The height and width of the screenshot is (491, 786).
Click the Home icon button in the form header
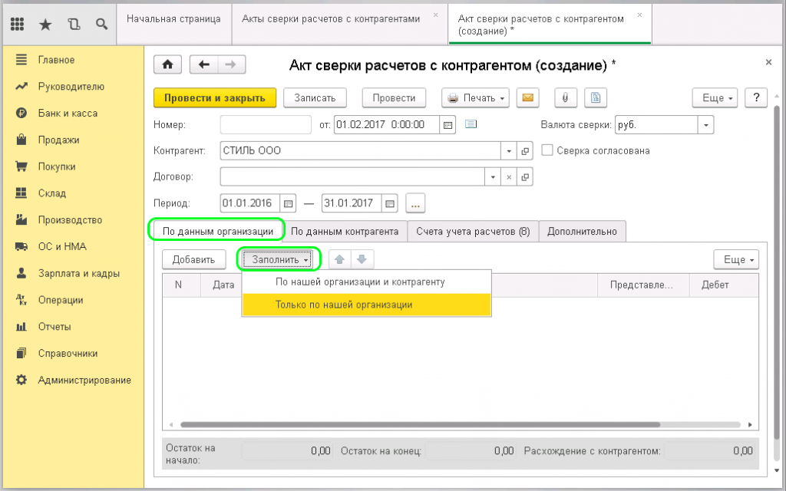click(168, 64)
